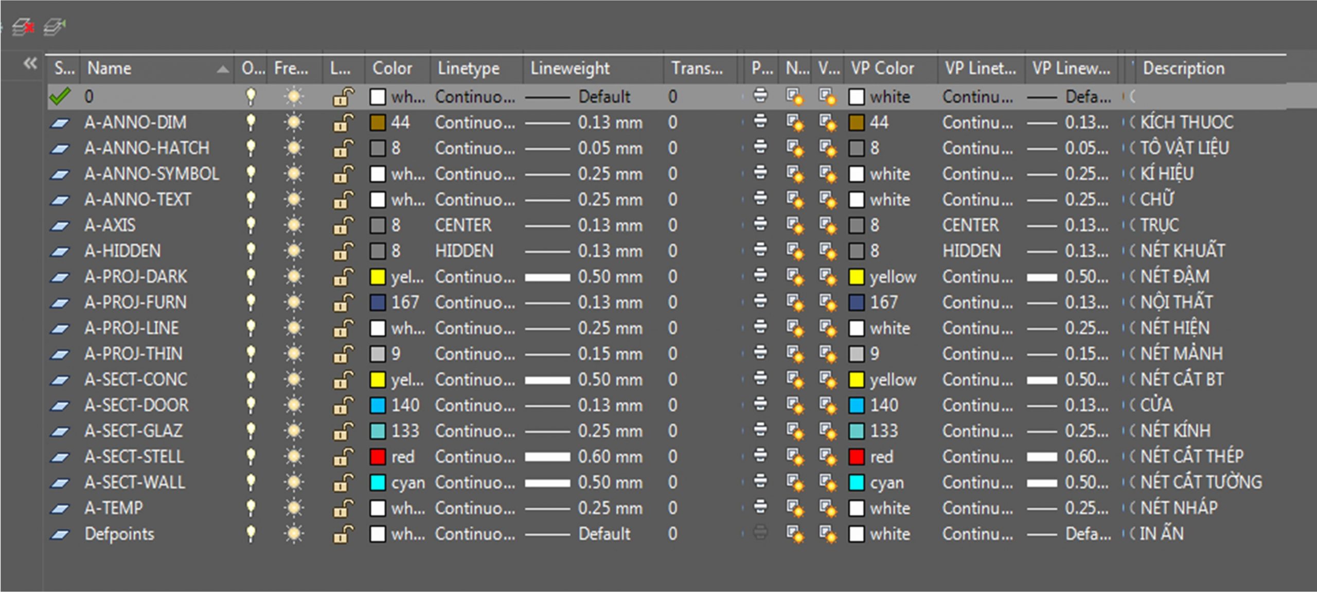
Task: Click the status icon of A-TEMP layer
Action: [60, 509]
